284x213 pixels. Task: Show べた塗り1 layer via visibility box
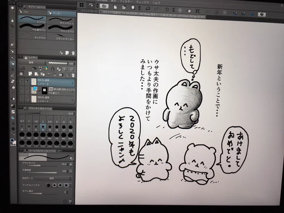tap(22, 89)
